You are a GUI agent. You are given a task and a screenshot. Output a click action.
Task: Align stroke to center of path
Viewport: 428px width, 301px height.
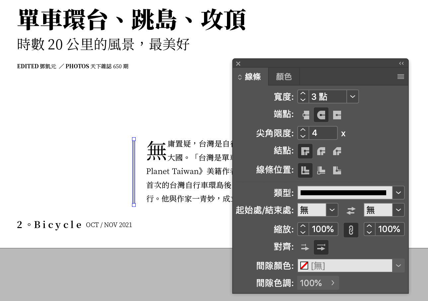click(305, 170)
